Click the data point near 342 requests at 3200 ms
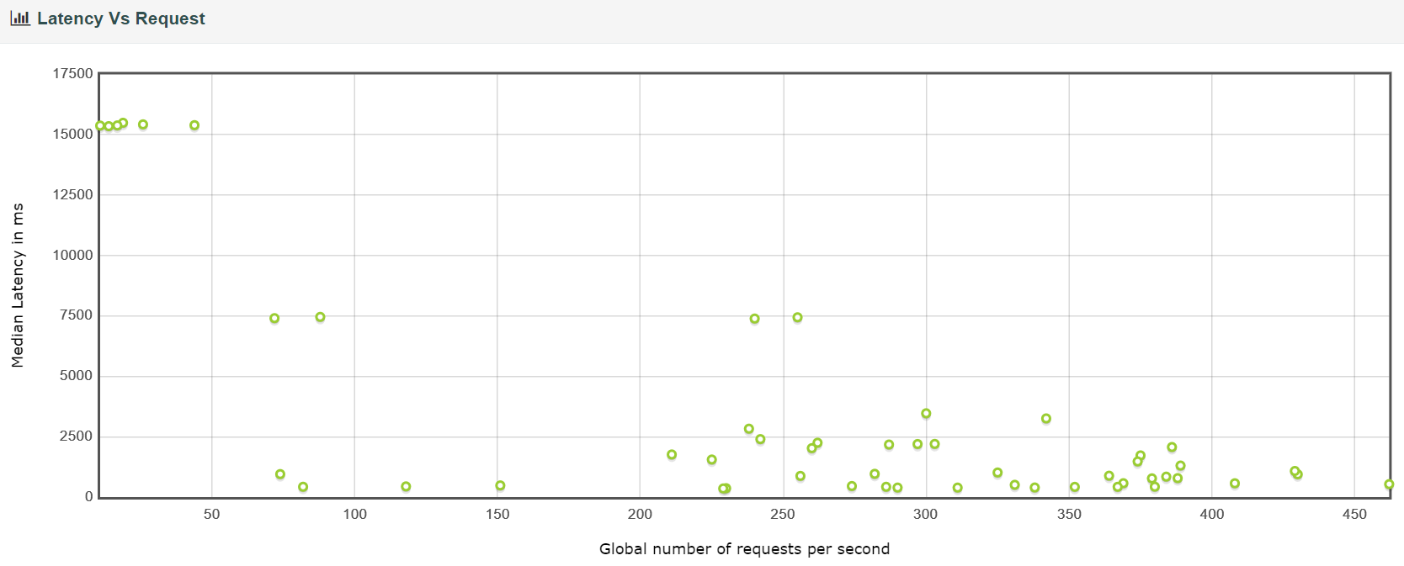The width and height of the screenshot is (1404, 566). pos(1046,419)
